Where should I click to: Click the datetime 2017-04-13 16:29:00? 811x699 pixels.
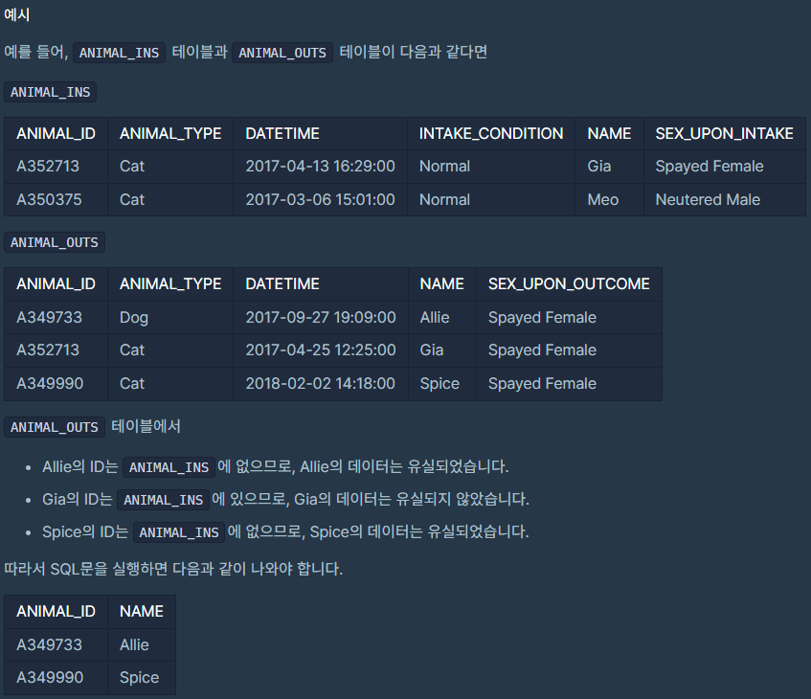[x=320, y=166]
